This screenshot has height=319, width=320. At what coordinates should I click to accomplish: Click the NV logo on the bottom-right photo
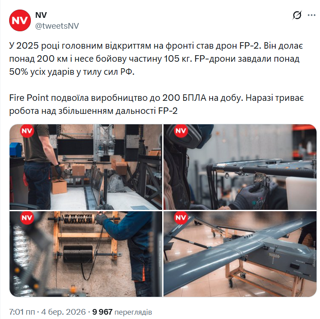tap(181, 218)
